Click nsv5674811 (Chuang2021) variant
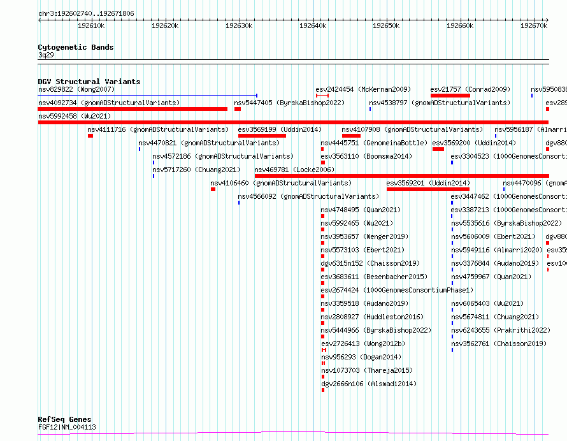Screen dimensions: 567x441 [x=495, y=317]
